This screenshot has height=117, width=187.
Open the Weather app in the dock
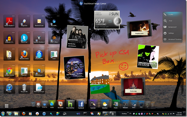pos(105,105)
